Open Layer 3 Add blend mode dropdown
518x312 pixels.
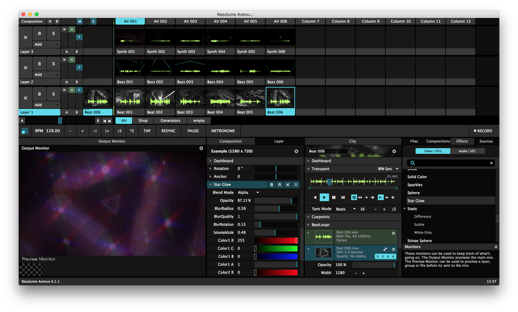point(47,44)
